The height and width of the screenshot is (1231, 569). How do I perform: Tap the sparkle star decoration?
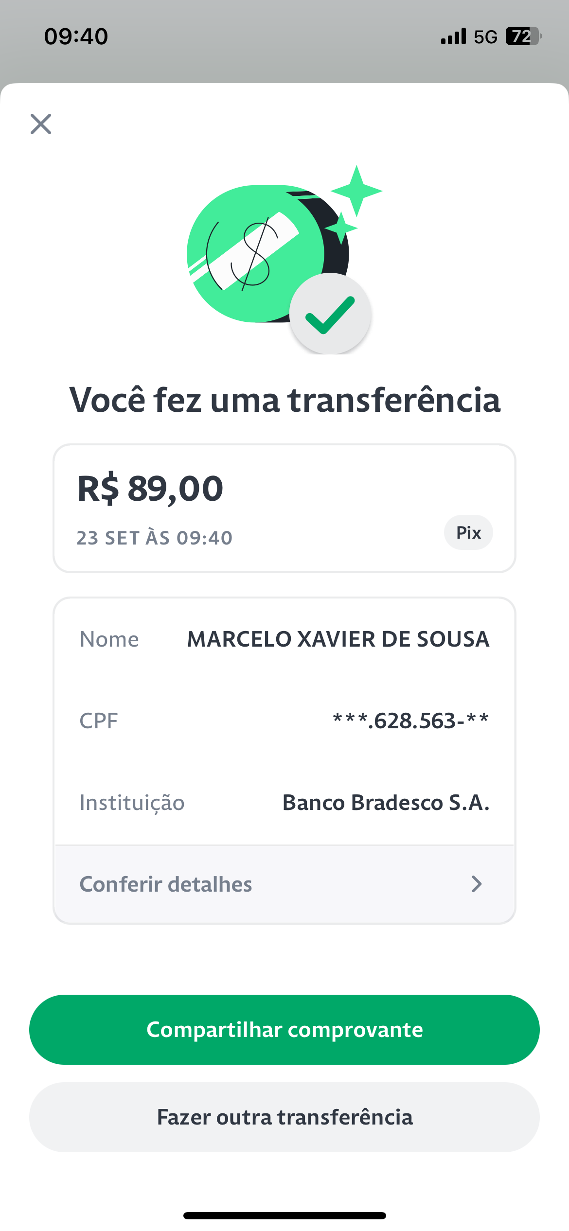(x=356, y=191)
